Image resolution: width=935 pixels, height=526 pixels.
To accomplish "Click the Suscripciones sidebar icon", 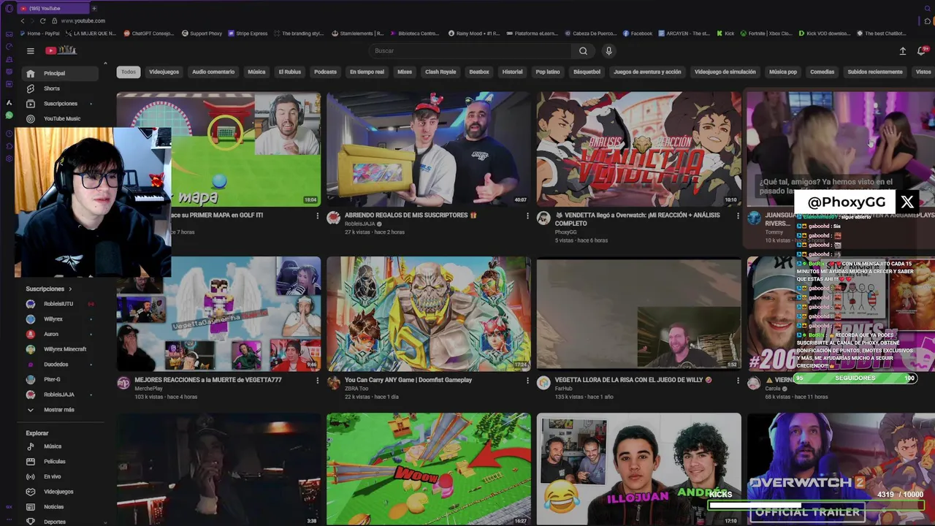I will pos(30,104).
